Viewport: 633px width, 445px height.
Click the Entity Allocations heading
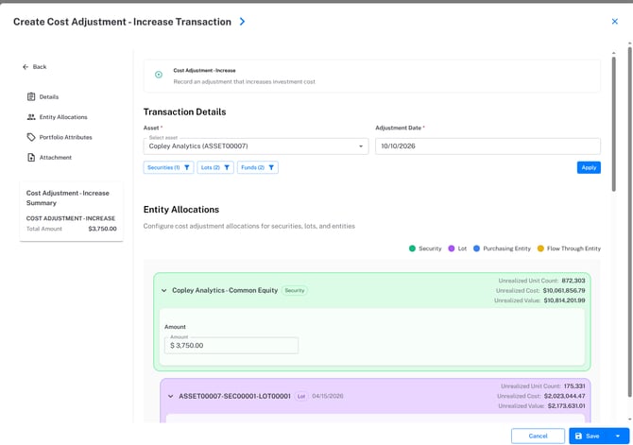tap(181, 210)
